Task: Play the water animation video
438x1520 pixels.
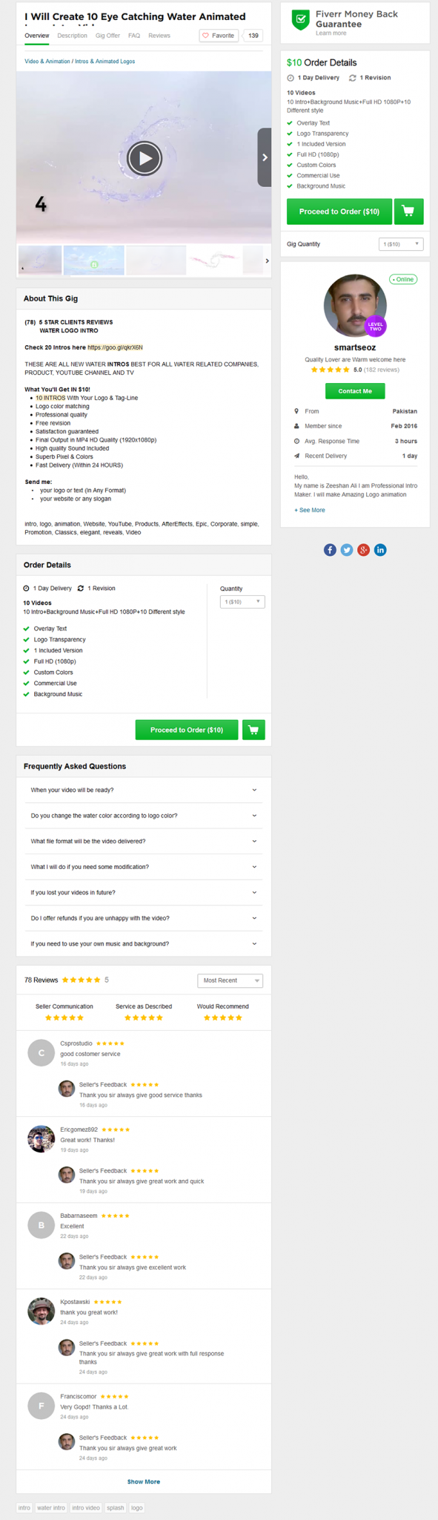Action: point(144,157)
